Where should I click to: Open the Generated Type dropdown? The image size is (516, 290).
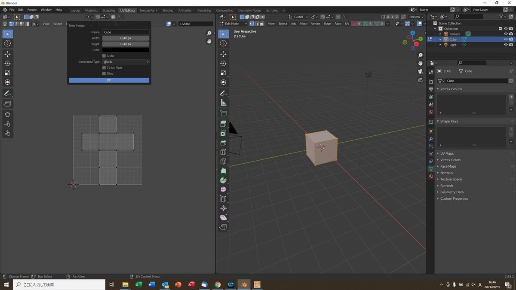point(126,62)
